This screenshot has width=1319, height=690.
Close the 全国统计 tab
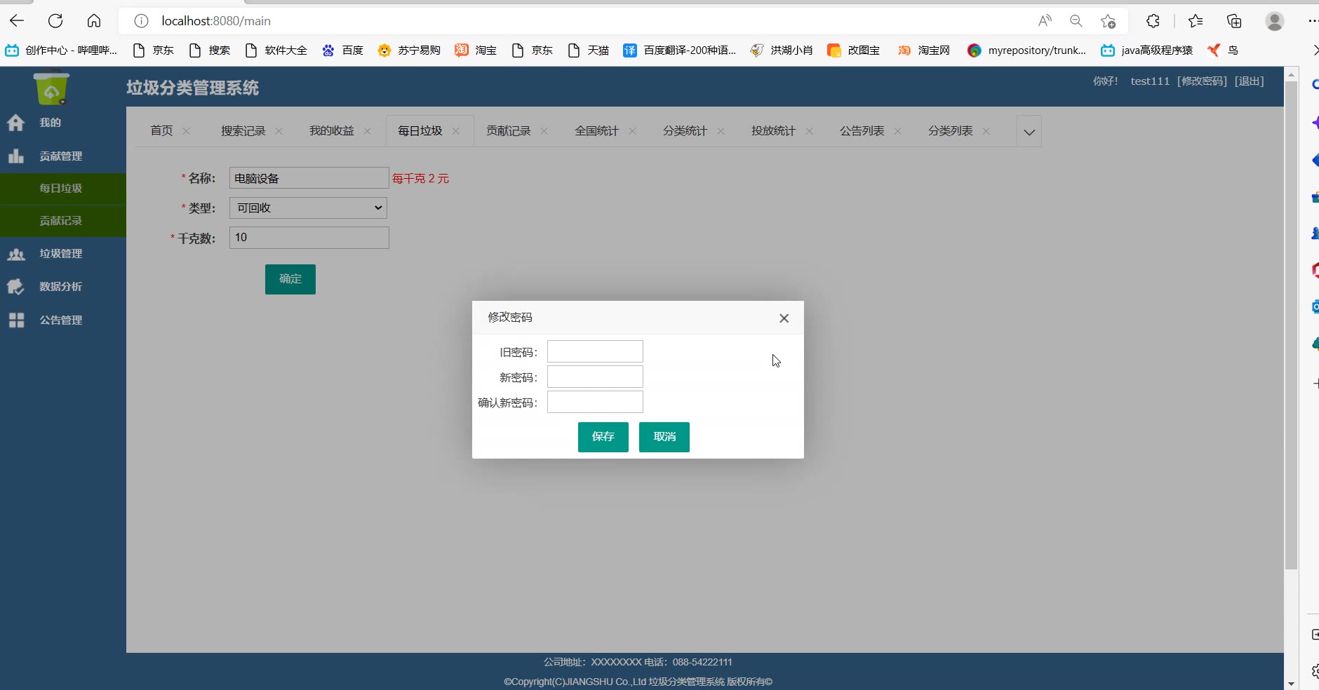(x=633, y=131)
